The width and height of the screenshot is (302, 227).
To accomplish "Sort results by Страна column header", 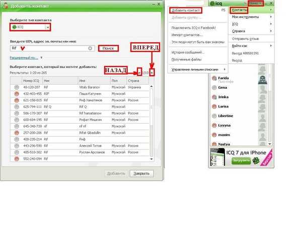I will click(138, 81).
